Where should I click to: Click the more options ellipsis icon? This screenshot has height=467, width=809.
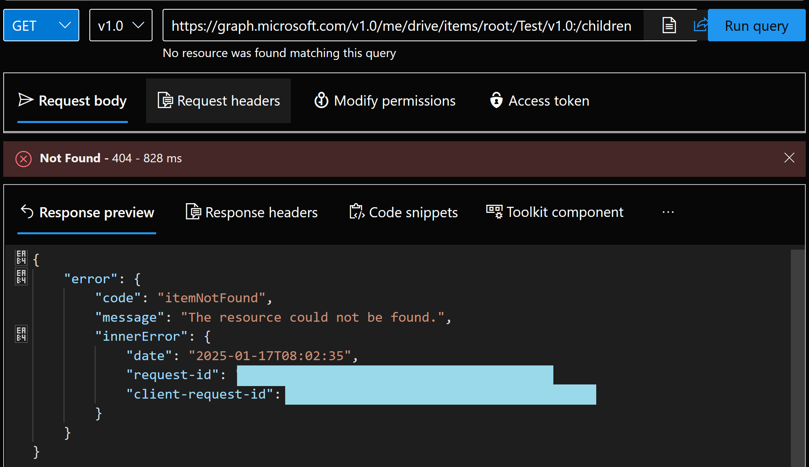tap(668, 212)
